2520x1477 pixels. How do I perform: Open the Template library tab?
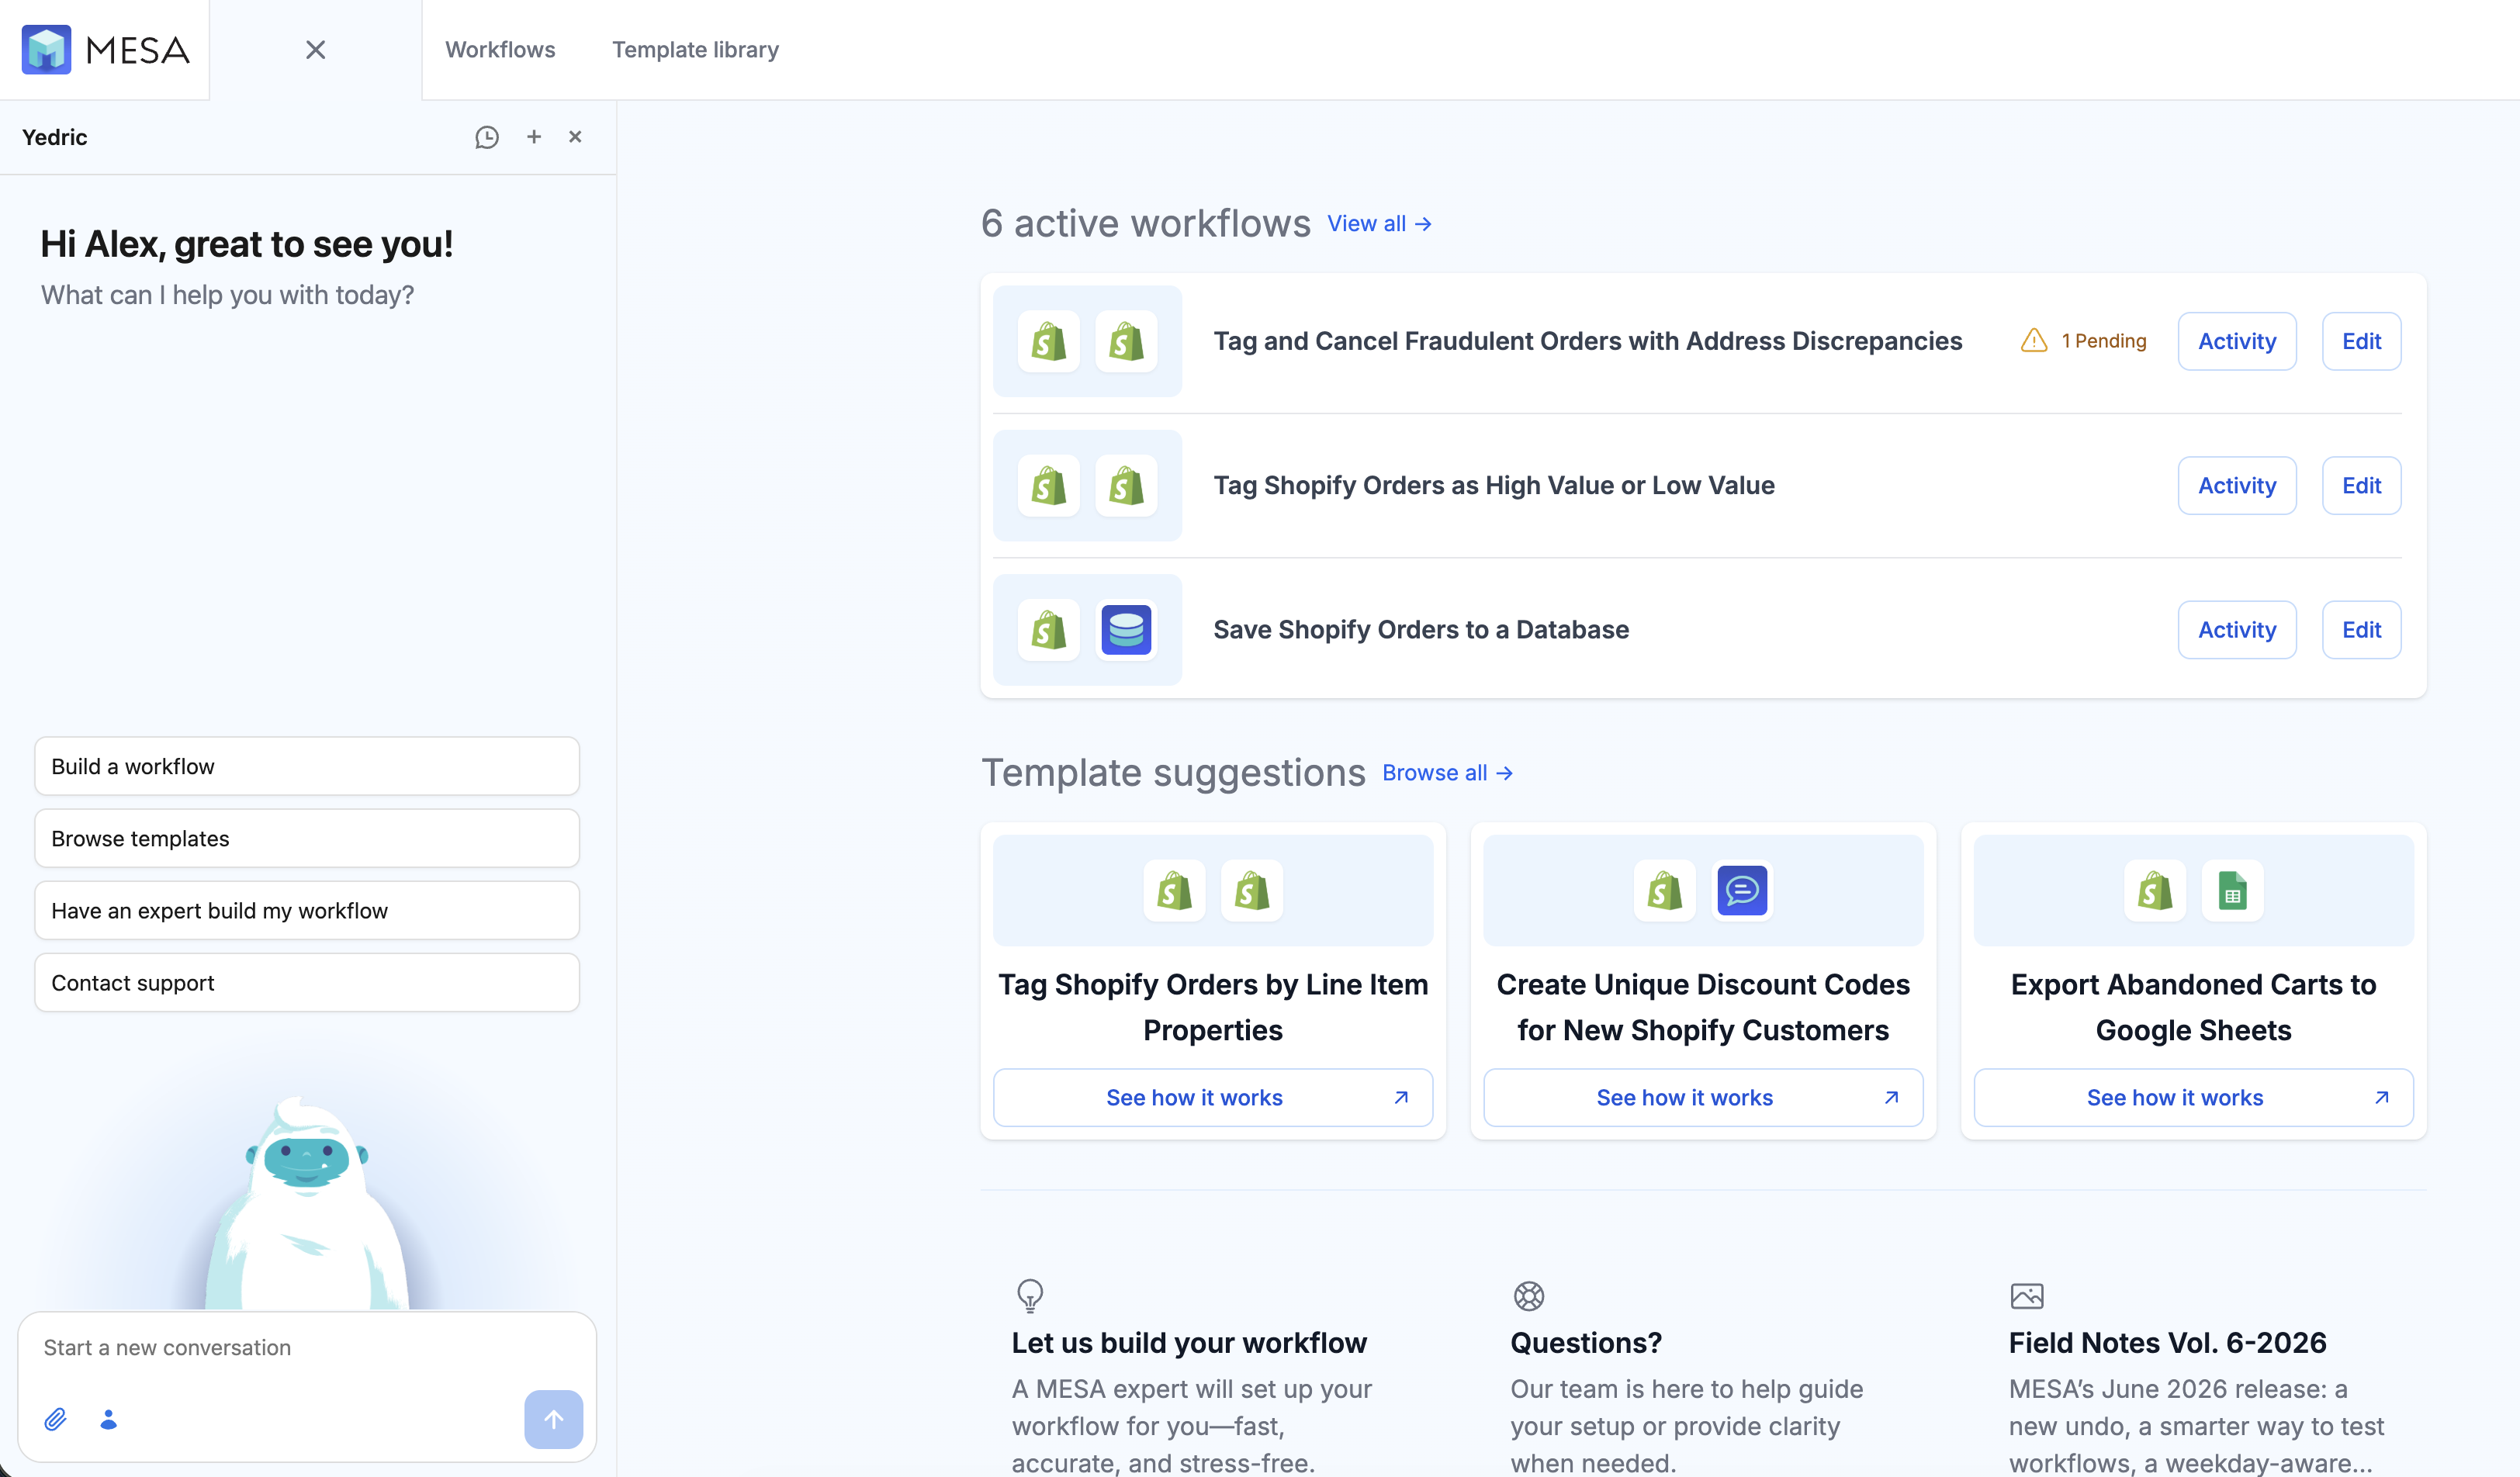[695, 50]
